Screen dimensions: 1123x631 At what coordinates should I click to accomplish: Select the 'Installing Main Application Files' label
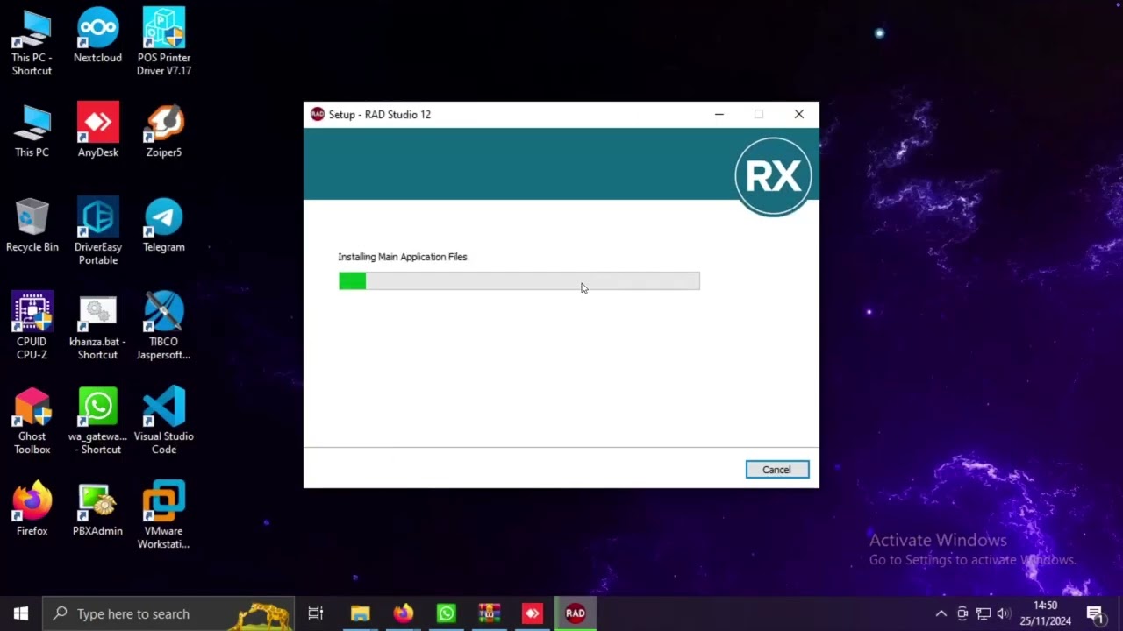[403, 257]
